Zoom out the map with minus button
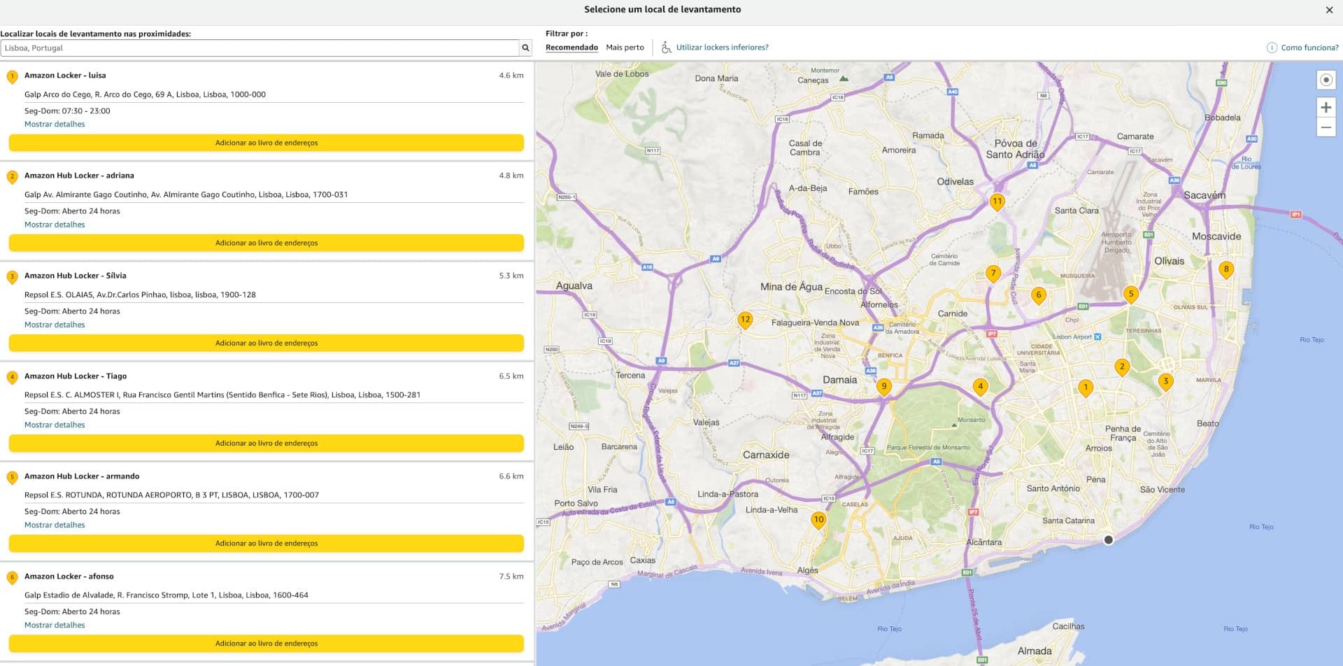Screen dimensions: 1343x666 coord(1326,127)
